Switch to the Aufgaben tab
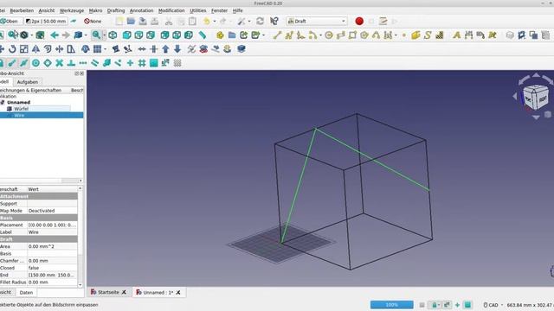Viewport: 554px width, 311px height. 28,82
